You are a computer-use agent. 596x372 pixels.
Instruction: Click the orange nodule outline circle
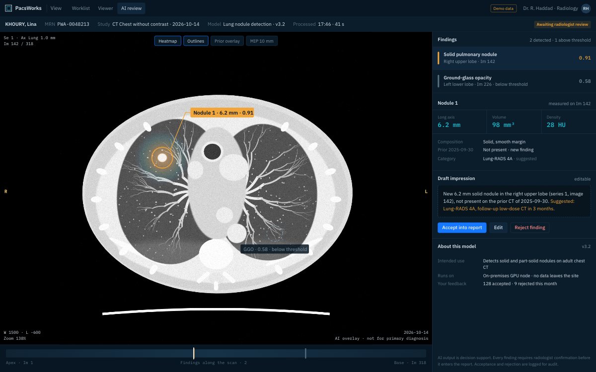pos(162,158)
